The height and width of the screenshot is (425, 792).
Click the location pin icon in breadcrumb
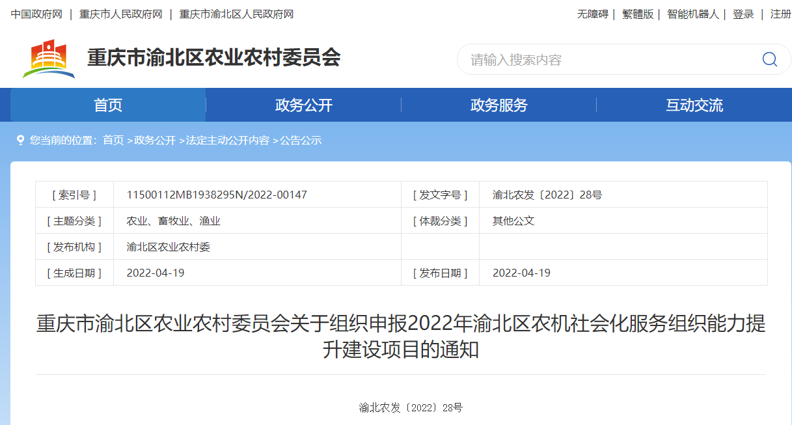click(x=20, y=140)
